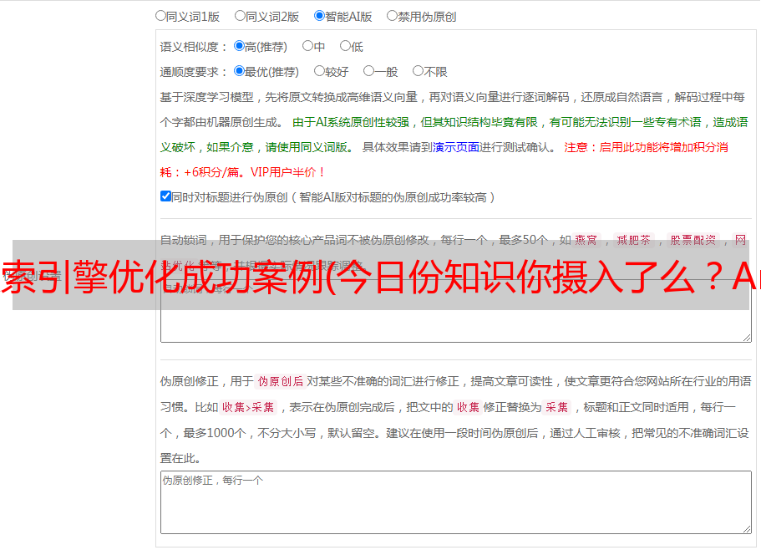Set 语义相似度 to 高(推荐)
The height and width of the screenshot is (550, 761).
(239, 46)
